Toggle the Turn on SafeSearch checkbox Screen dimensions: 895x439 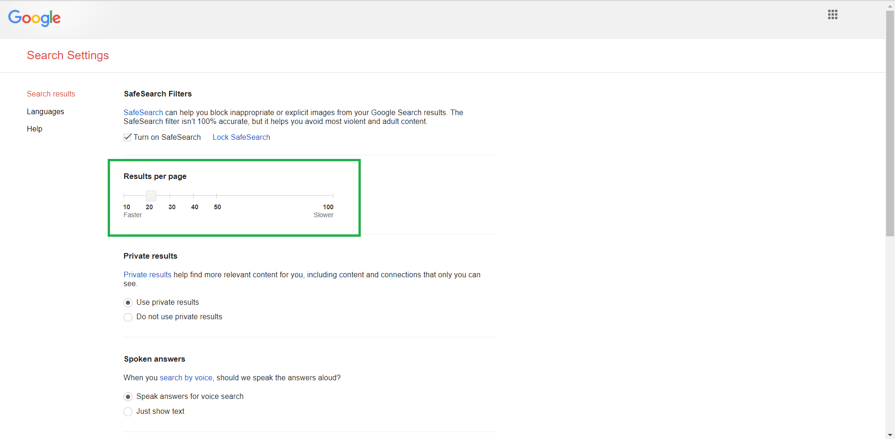[128, 137]
